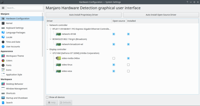Click the network-r8168 card icon
This screenshot has width=200, height=106.
click(58, 34)
